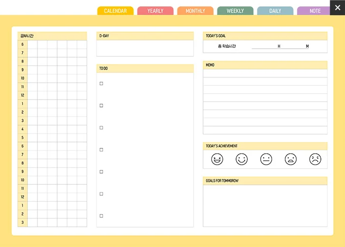Image resolution: width=345 pixels, height=247 pixels.
Task: Close the planner with the X button
Action: [337, 7]
